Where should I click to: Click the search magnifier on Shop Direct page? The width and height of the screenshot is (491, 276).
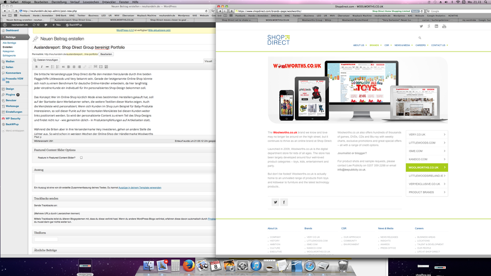click(420, 38)
